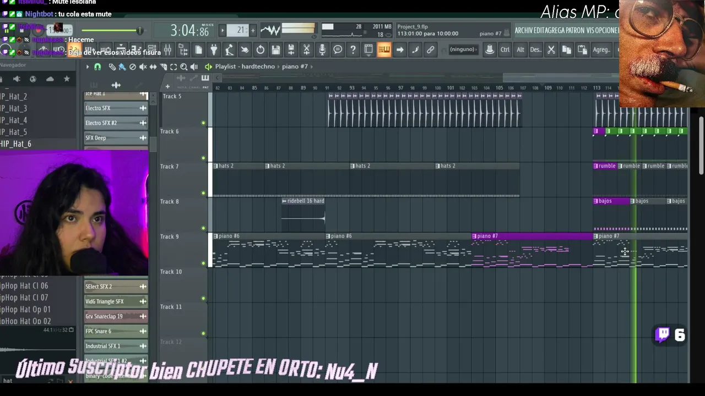Select the mute tool in the Playlist toolbar
This screenshot has width=705, height=396.
pyautogui.click(x=143, y=67)
